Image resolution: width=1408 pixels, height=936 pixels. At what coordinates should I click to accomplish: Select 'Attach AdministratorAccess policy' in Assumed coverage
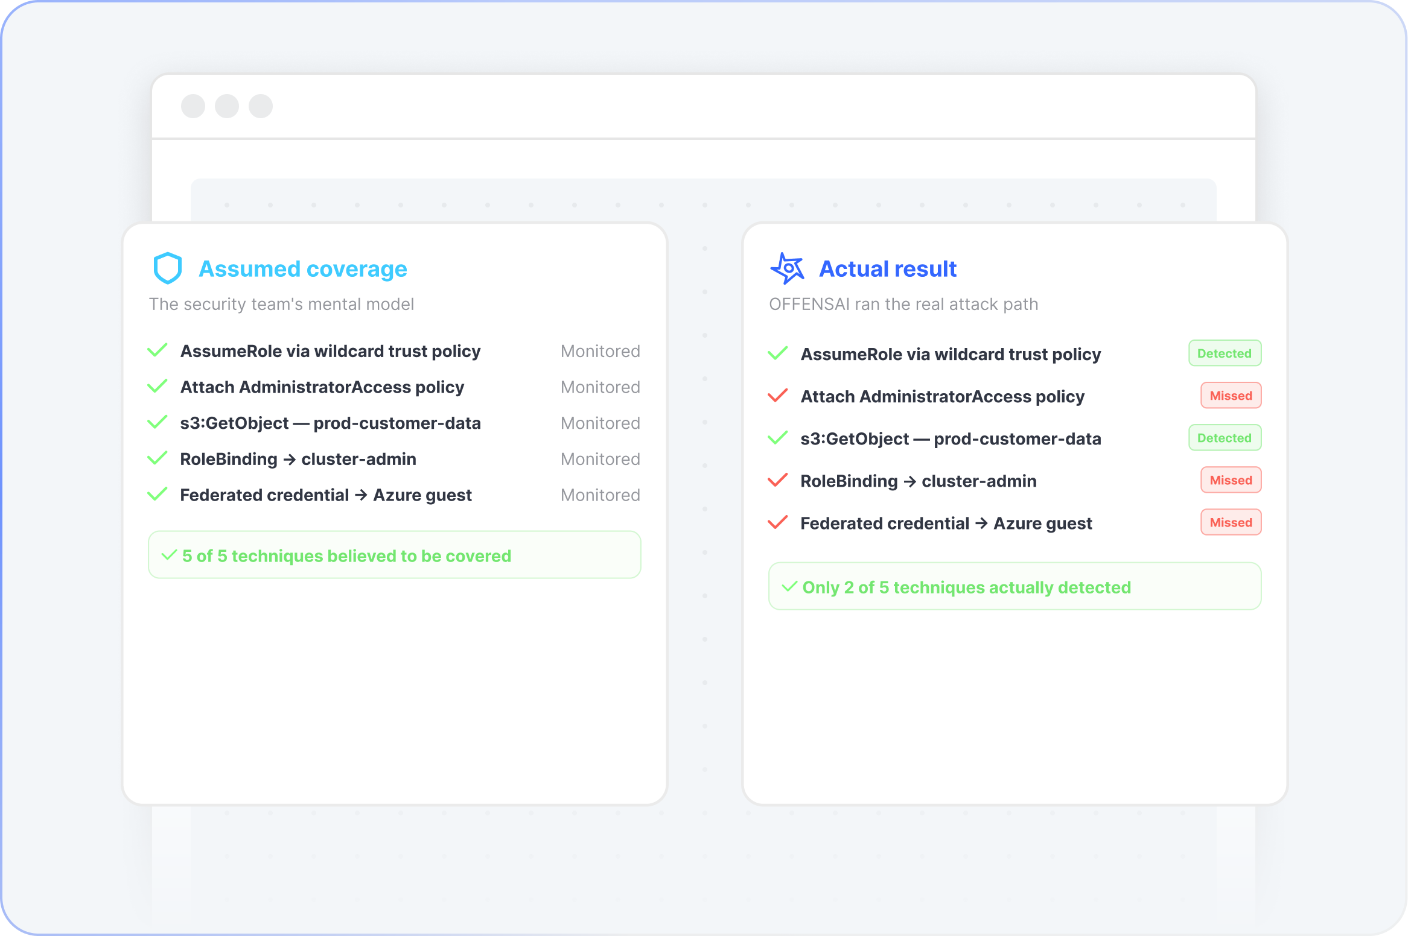(322, 387)
